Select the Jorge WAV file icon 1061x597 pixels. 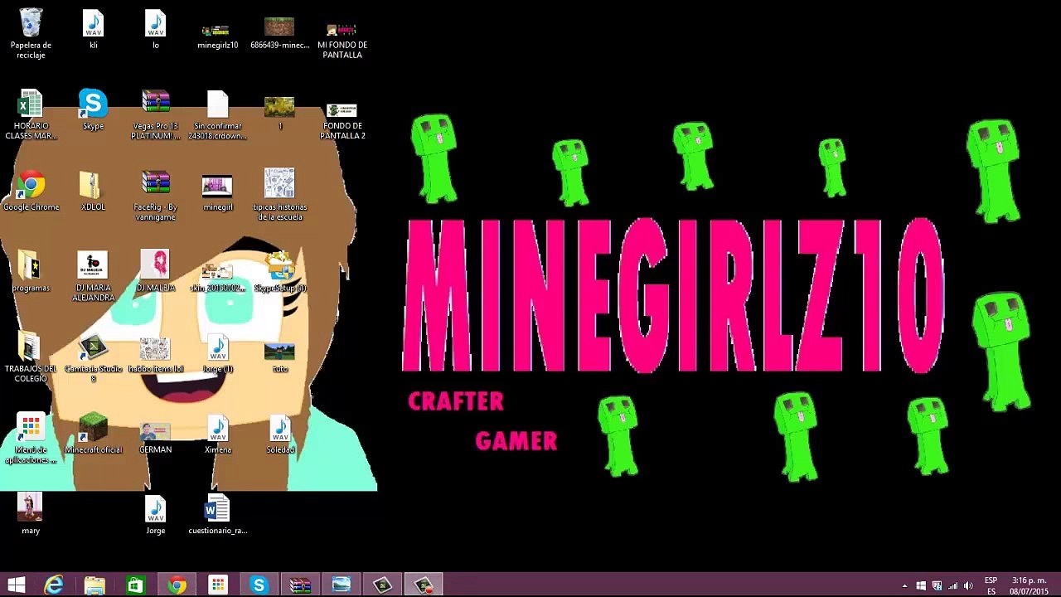click(155, 515)
